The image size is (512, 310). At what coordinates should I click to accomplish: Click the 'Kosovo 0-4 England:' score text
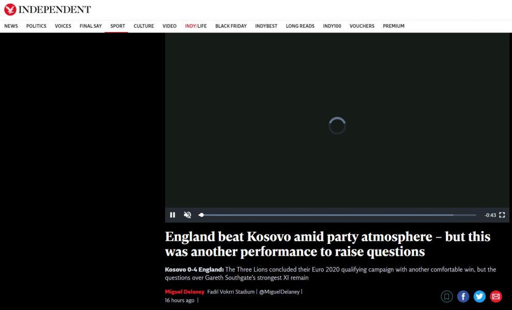coord(194,270)
